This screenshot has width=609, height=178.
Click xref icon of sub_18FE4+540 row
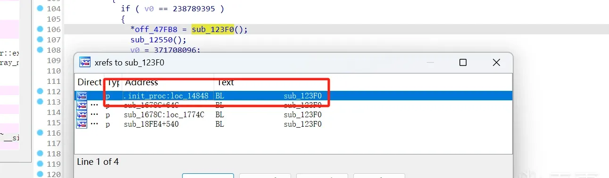pyautogui.click(x=82, y=124)
